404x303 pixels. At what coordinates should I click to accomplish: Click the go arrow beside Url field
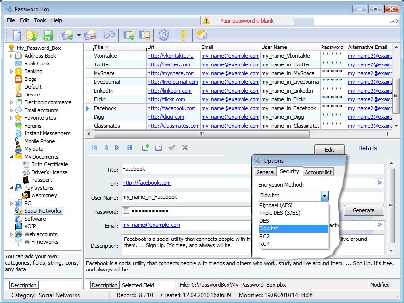pos(380,183)
